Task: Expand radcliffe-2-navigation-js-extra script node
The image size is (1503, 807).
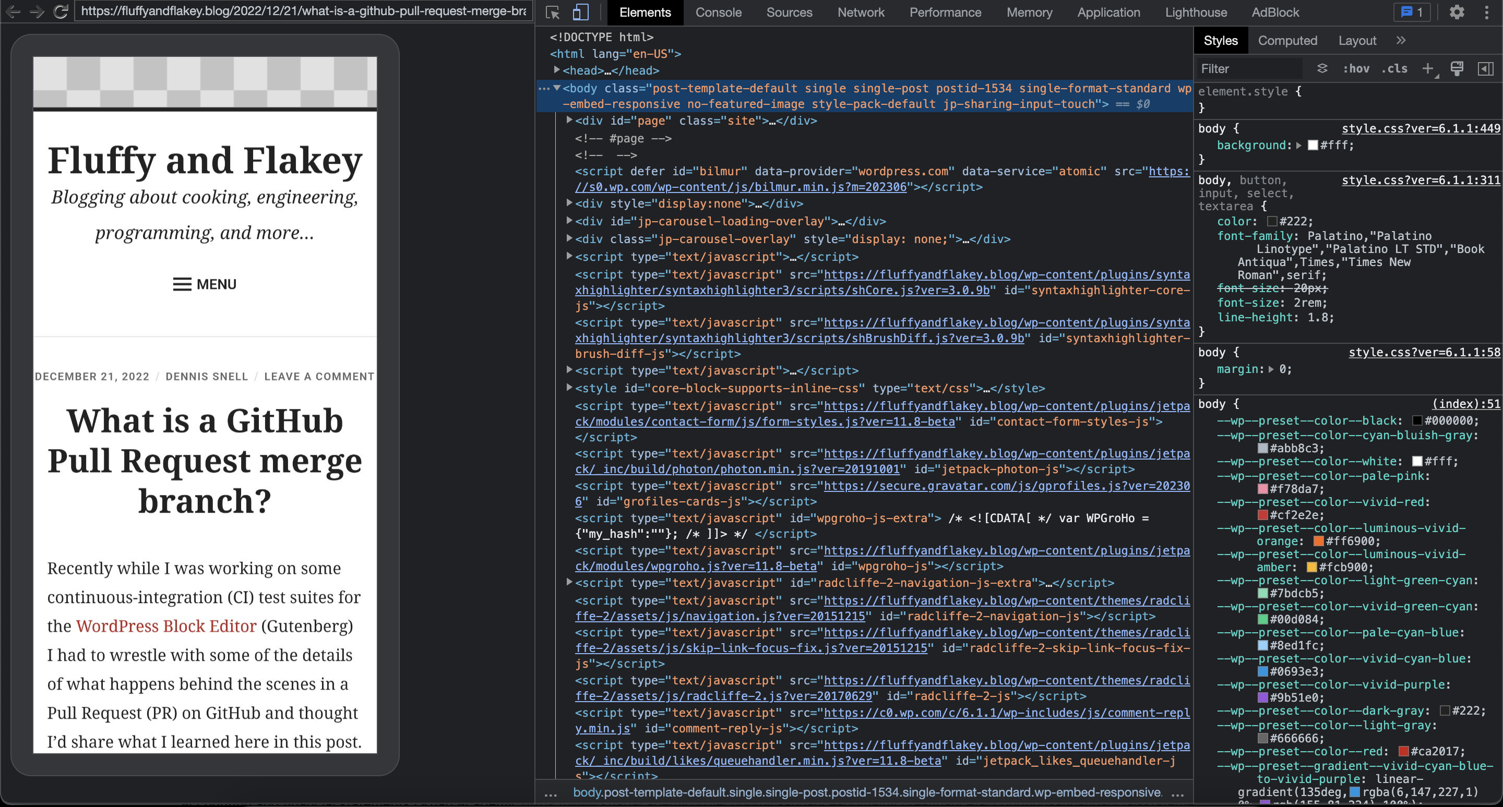Action: [569, 582]
